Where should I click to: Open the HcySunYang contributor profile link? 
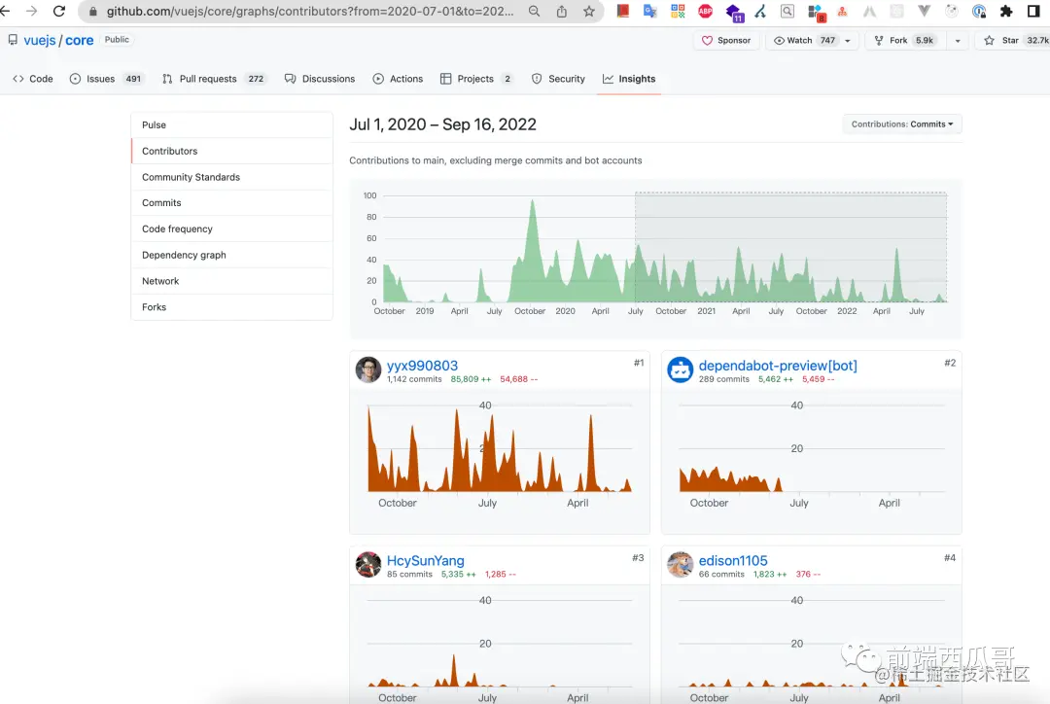click(425, 561)
